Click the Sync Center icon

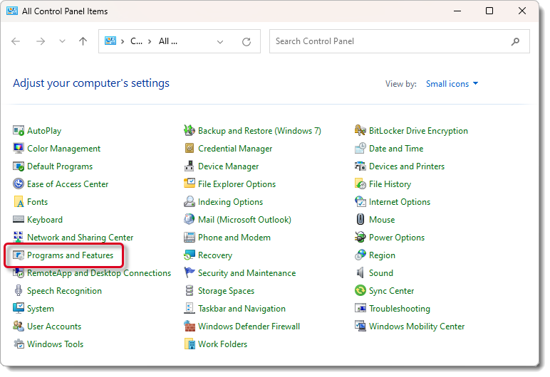(x=360, y=291)
